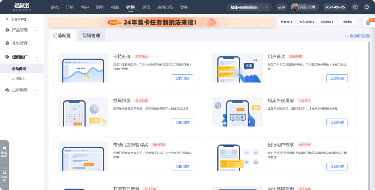This screenshot has width=375, height=190.
Task: Click the 礼包管理 gift package icon
Action: coord(7,43)
